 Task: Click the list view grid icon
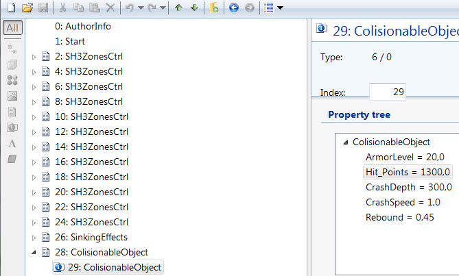pyautogui.click(x=269, y=8)
